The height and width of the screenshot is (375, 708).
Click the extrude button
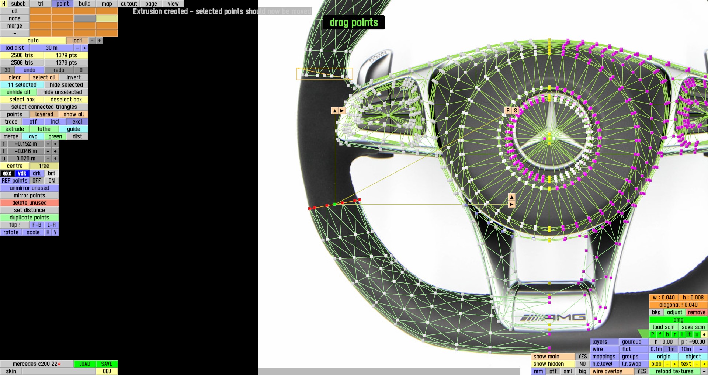click(15, 129)
